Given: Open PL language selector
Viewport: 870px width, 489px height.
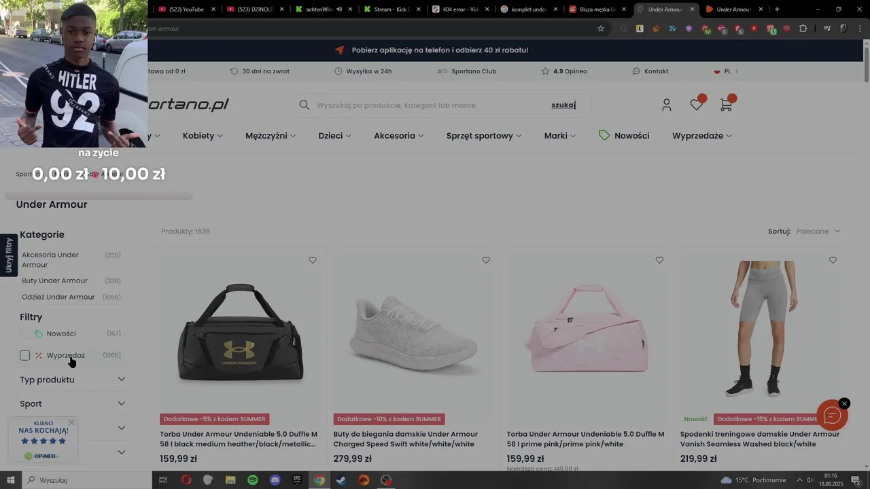Looking at the screenshot, I should click(x=726, y=71).
